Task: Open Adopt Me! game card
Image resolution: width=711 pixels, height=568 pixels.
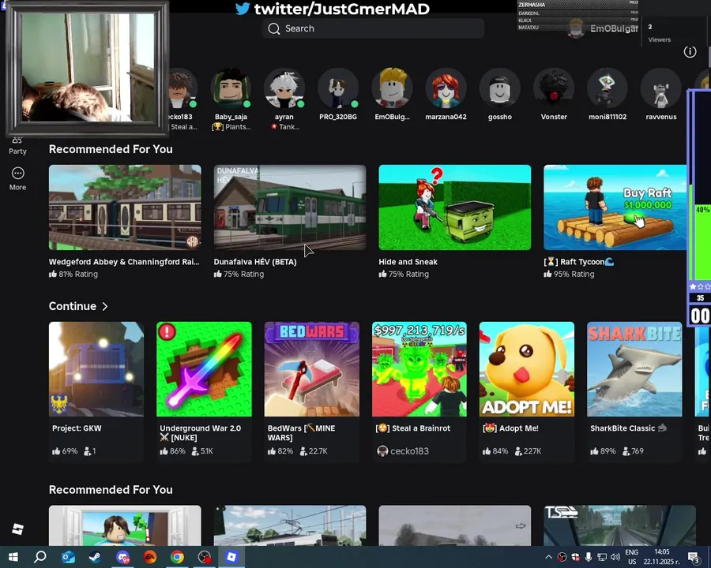Action: (x=527, y=392)
